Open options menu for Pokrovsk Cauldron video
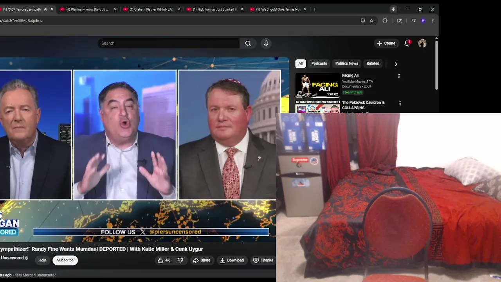Image resolution: width=501 pixels, height=282 pixels. coord(400,103)
